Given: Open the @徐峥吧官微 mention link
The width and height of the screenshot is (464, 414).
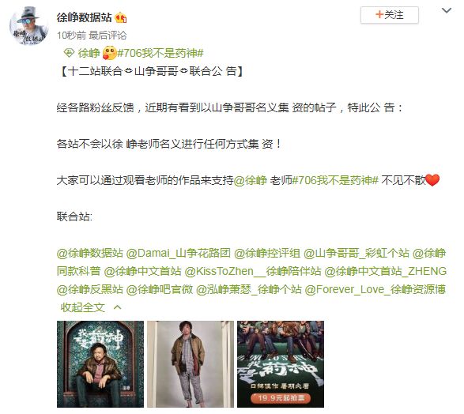Looking at the screenshot, I should (x=160, y=289).
